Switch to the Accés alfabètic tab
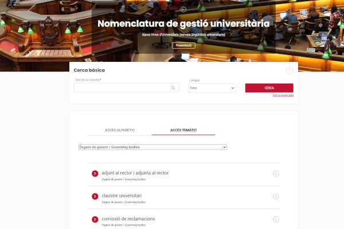This screenshot has width=344, height=229. 120,130
